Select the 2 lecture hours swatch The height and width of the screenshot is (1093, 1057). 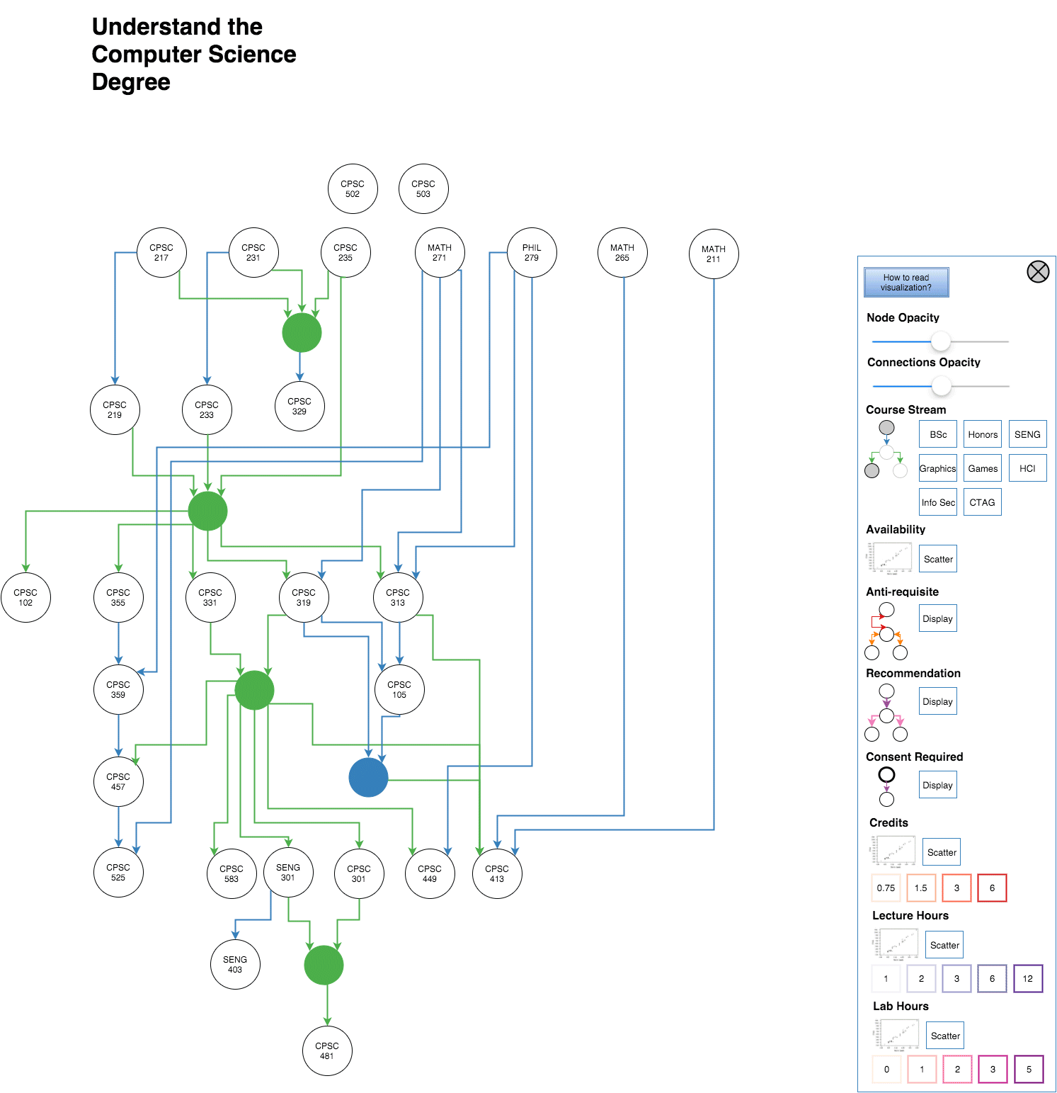pos(921,978)
